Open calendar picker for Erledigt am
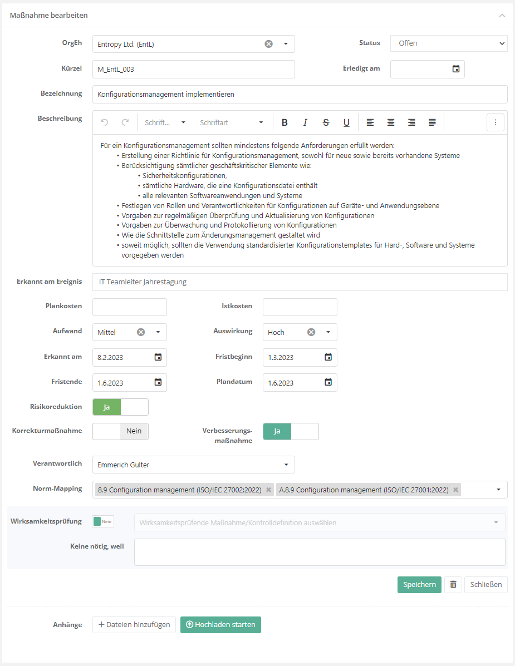 pos(456,69)
